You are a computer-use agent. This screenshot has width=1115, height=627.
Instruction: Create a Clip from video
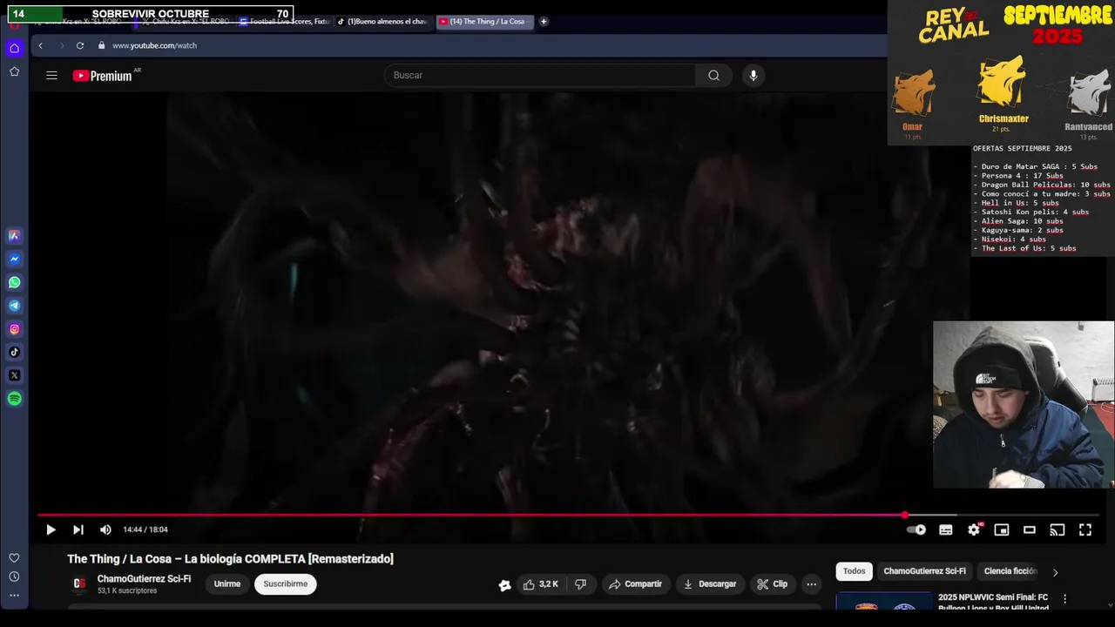click(x=772, y=584)
